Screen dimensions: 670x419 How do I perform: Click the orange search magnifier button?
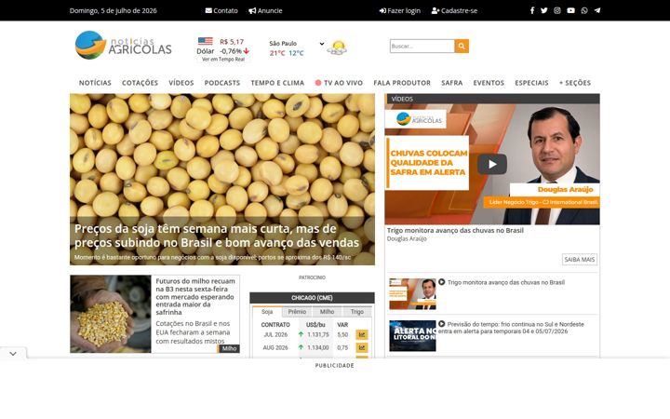click(462, 47)
